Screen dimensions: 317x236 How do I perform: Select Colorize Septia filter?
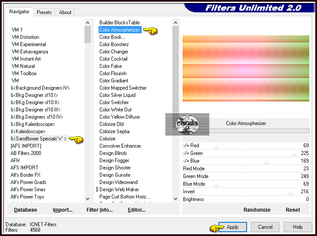[114, 131]
